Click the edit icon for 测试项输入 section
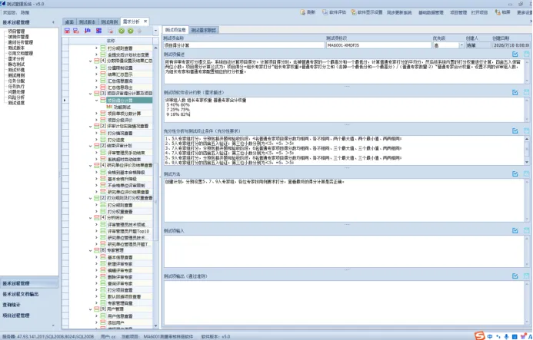533x340 pixels. click(515, 231)
